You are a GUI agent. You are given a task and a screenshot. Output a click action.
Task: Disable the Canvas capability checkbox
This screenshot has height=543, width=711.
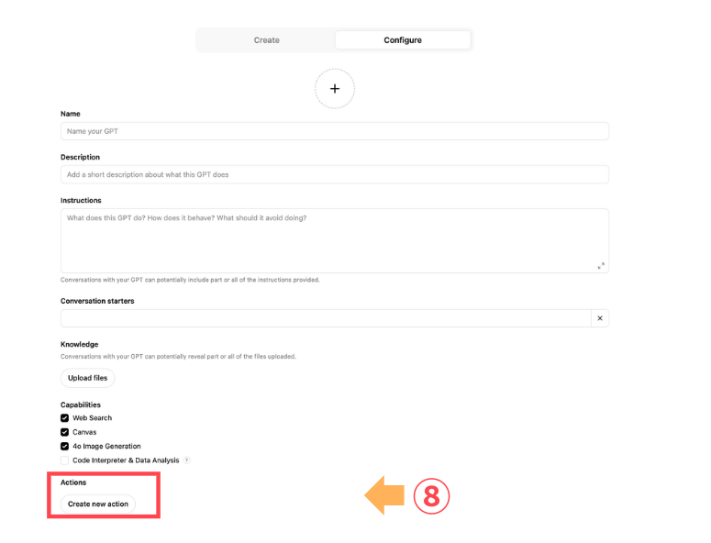point(65,432)
